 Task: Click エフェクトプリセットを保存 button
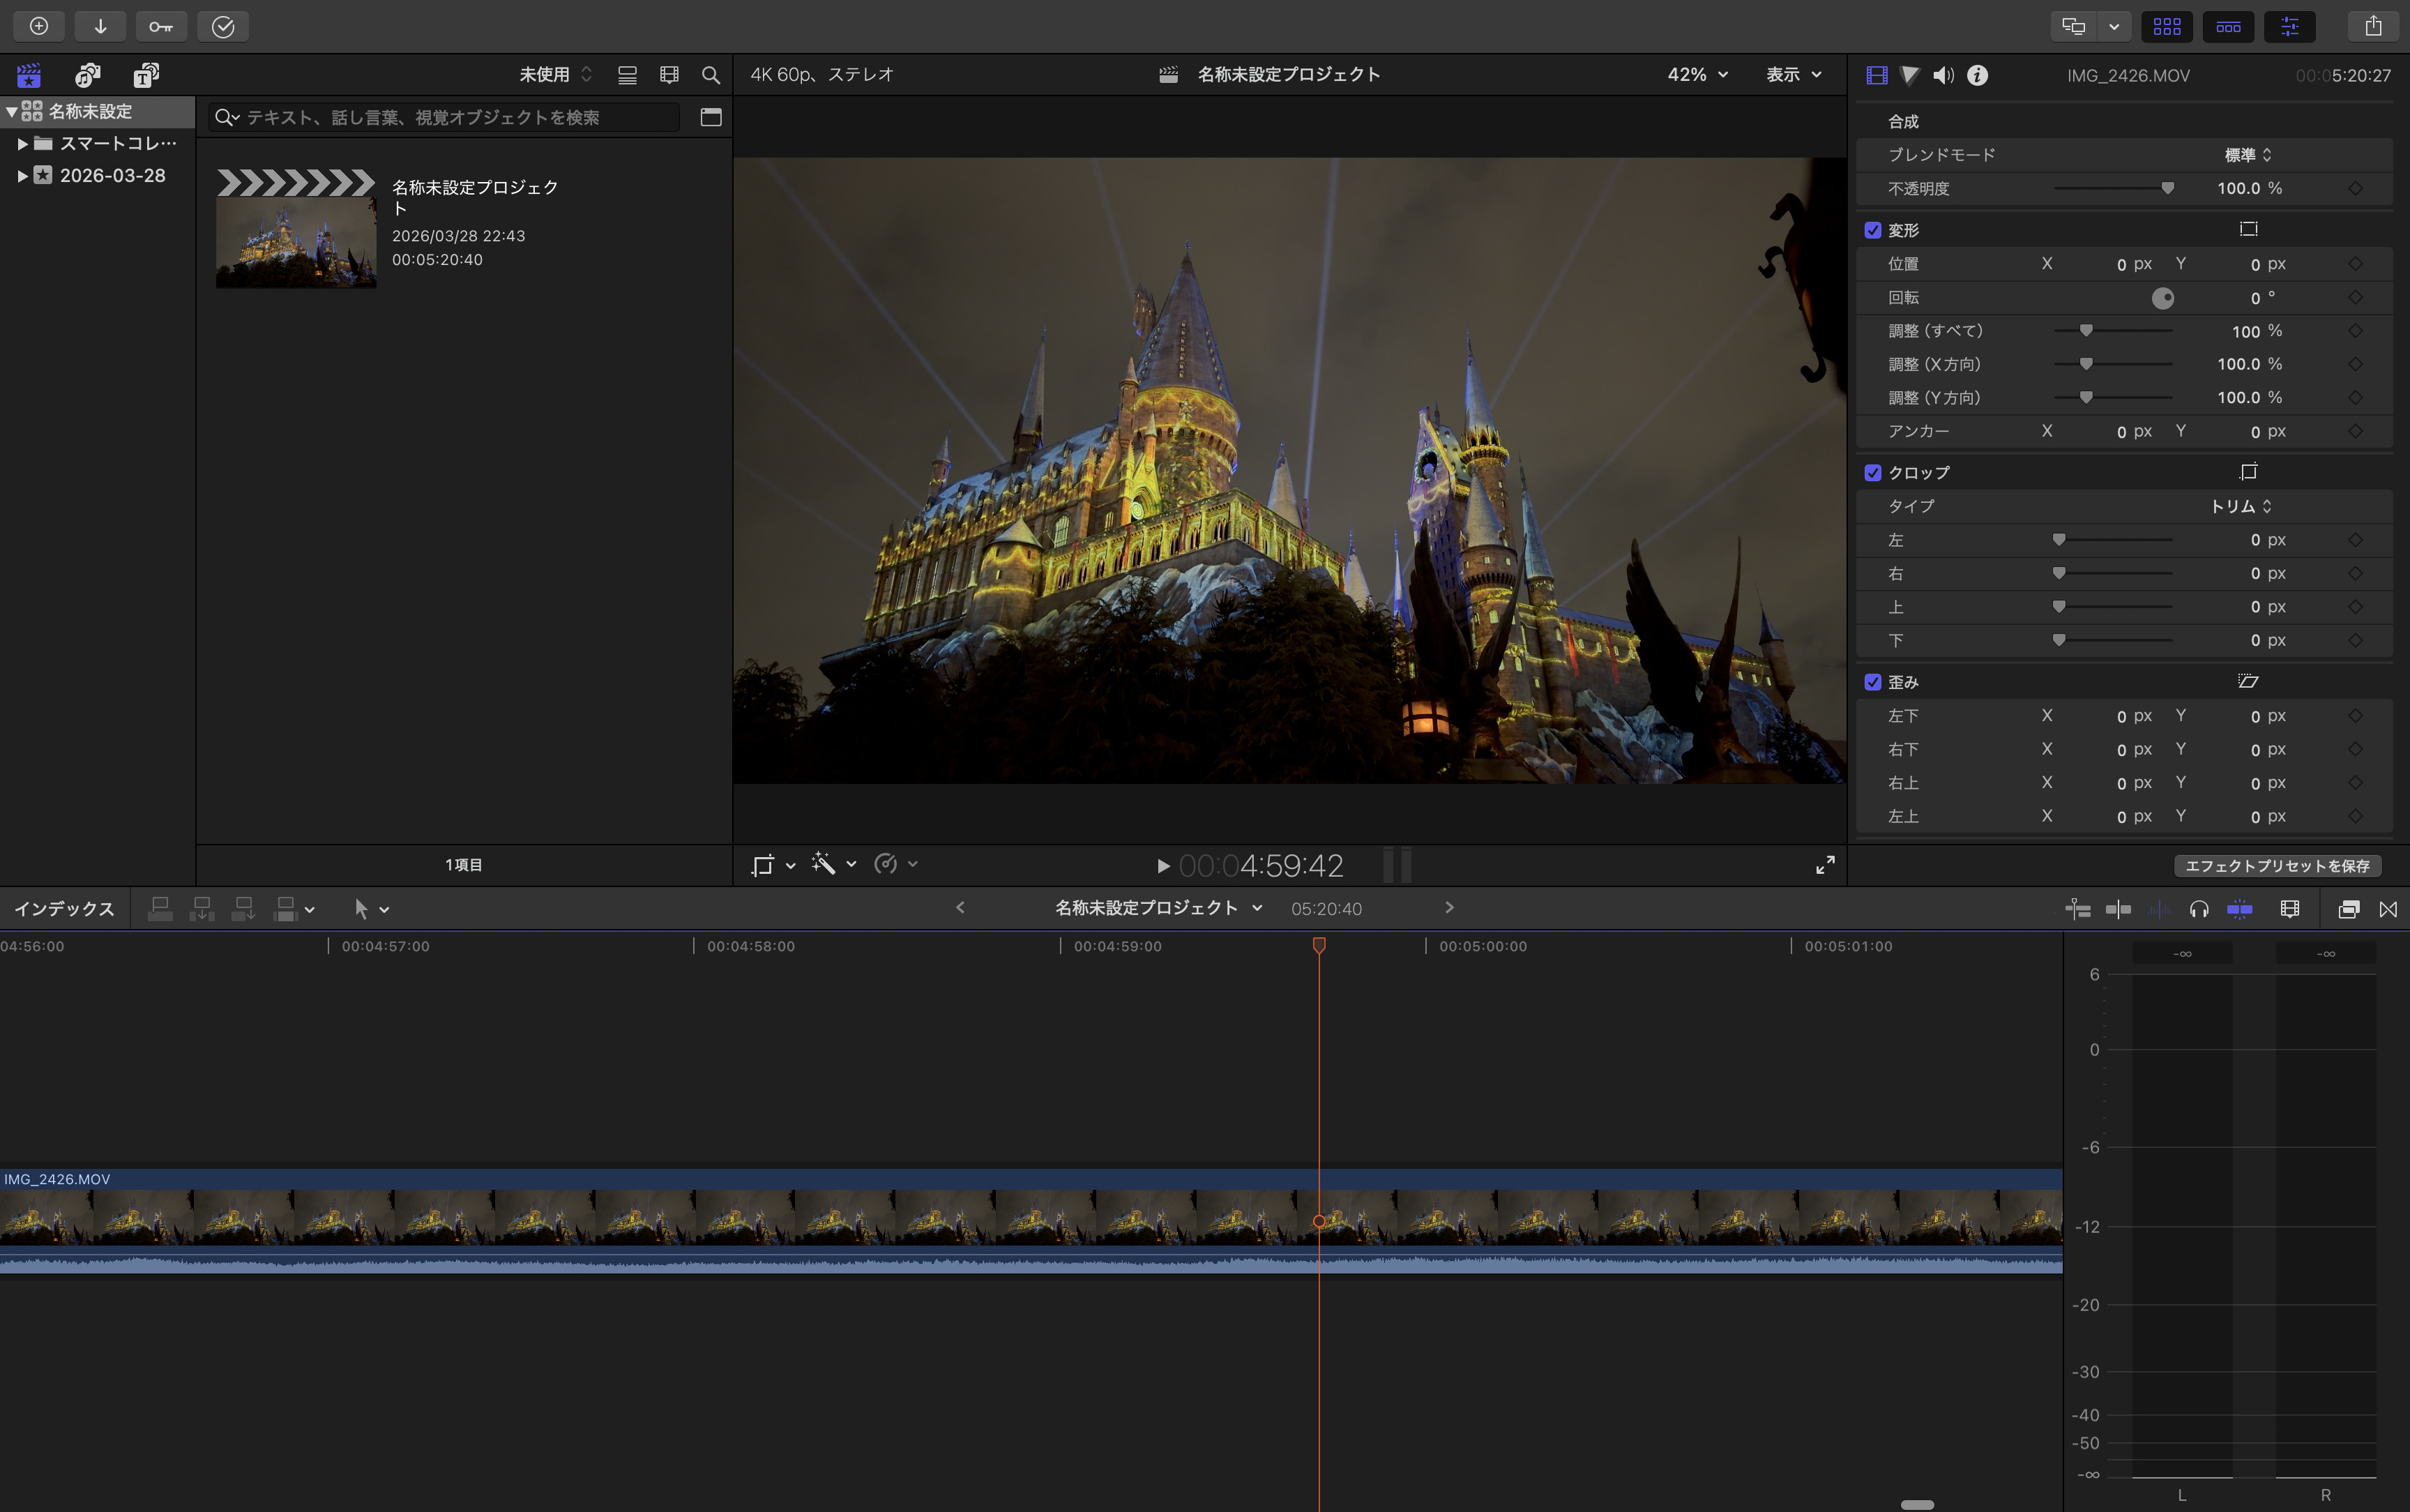click(2277, 866)
